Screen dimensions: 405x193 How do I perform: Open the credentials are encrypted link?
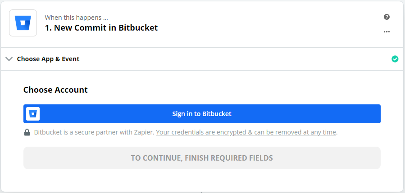point(246,132)
